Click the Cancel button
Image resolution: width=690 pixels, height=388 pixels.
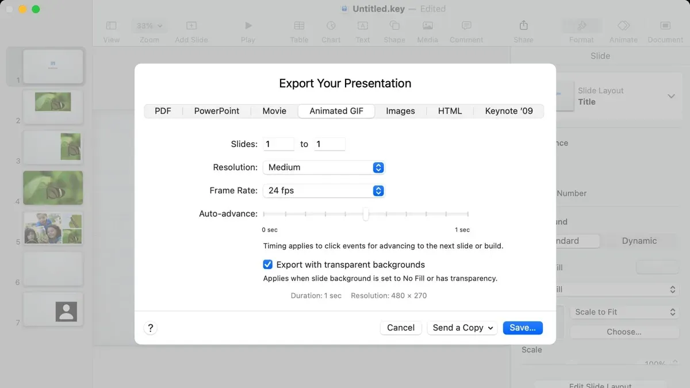click(401, 328)
